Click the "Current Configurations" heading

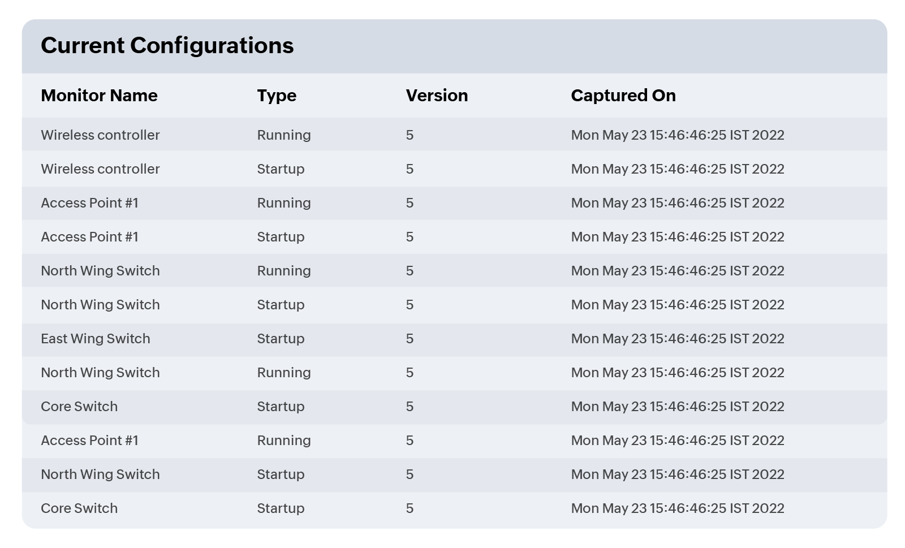coord(167,46)
